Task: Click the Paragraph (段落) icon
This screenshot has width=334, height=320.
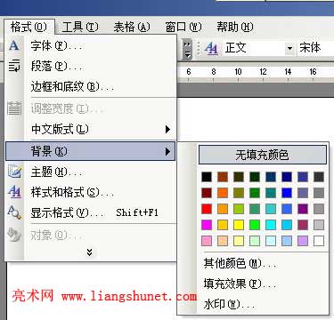Action: (14, 66)
